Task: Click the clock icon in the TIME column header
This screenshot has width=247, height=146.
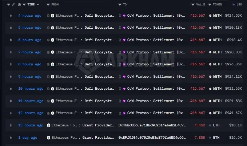Action: click(19, 5)
